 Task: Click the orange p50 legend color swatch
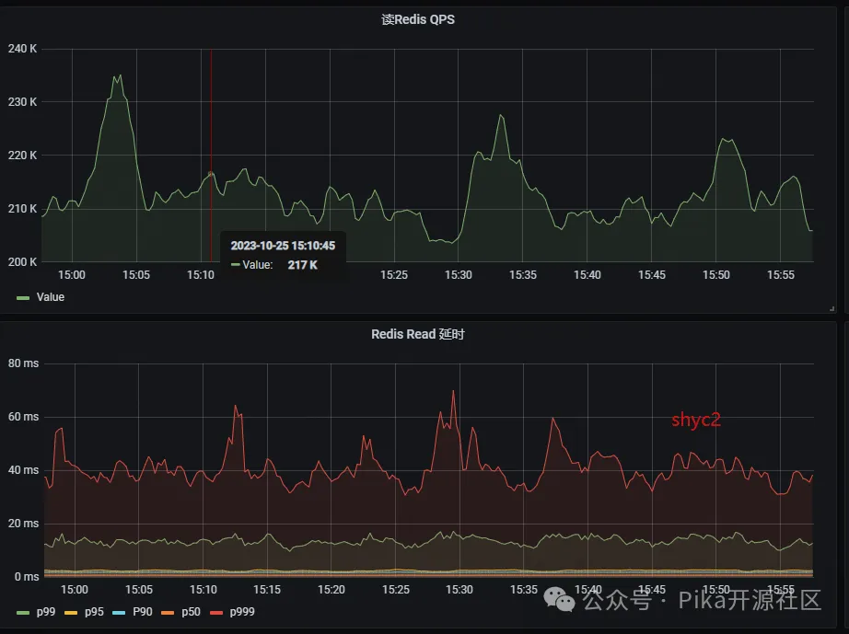pyautogui.click(x=168, y=613)
